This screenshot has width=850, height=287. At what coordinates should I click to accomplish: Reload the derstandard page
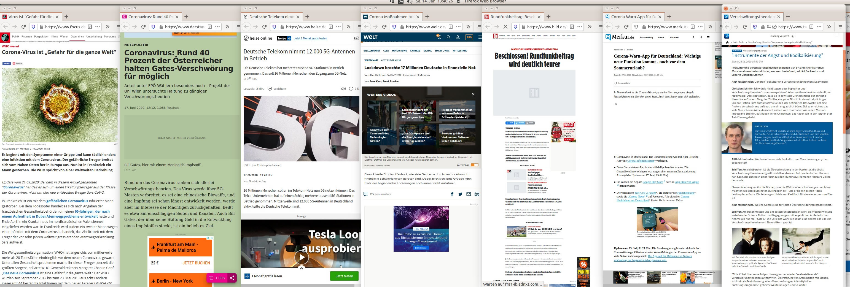pyautogui.click(x=143, y=27)
